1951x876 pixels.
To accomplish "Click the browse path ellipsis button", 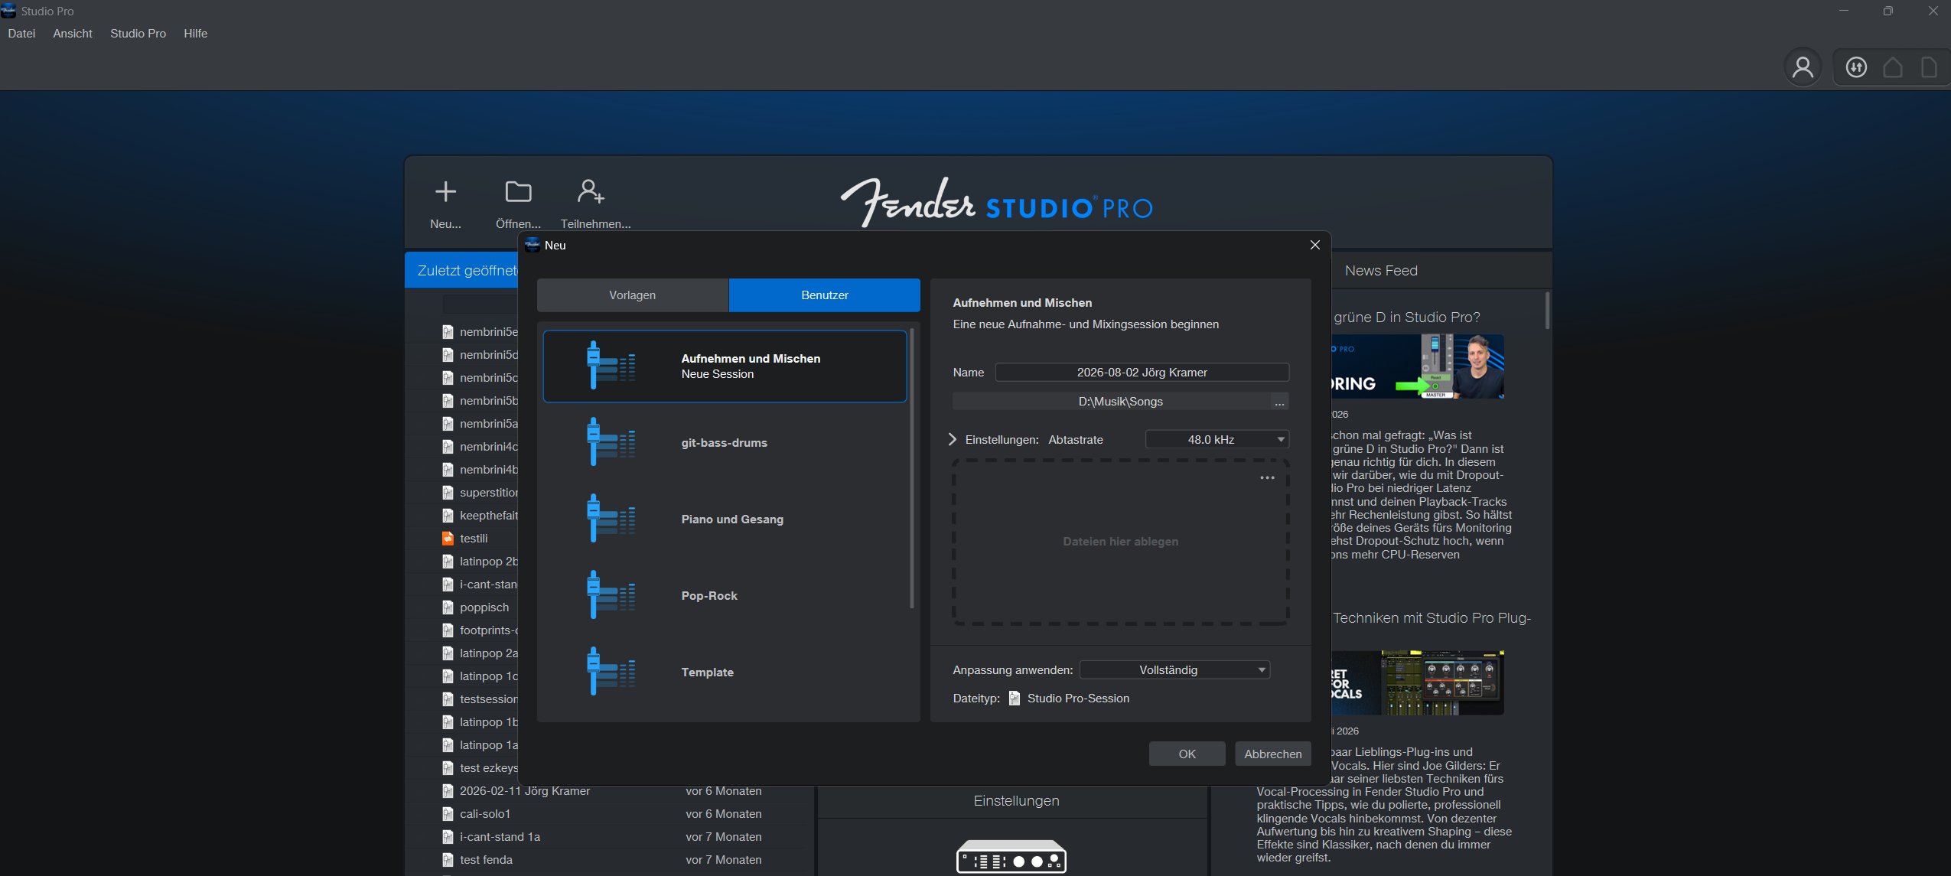I will (1279, 402).
